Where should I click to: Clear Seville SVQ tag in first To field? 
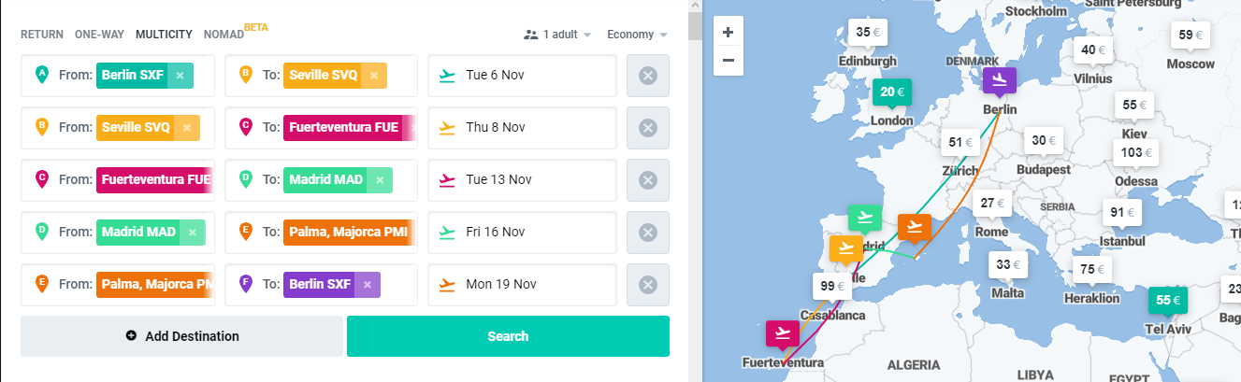[374, 76]
